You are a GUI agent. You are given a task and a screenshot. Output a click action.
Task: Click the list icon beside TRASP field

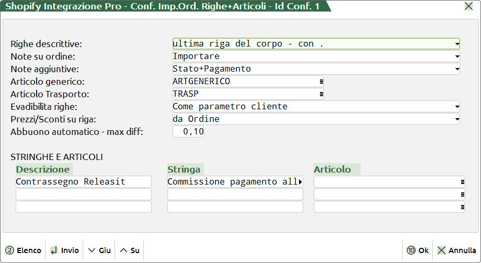click(x=322, y=94)
